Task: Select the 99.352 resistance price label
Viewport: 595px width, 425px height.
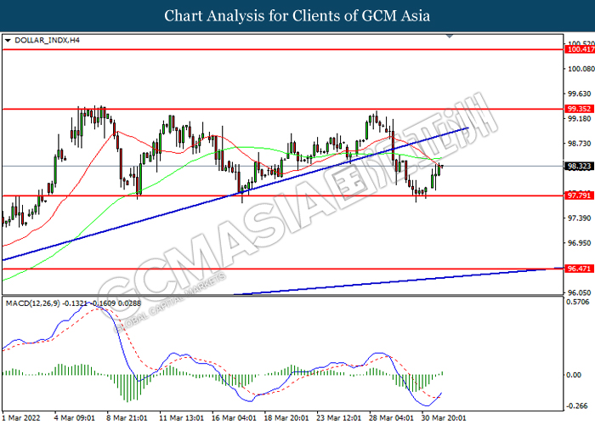Action: (579, 109)
